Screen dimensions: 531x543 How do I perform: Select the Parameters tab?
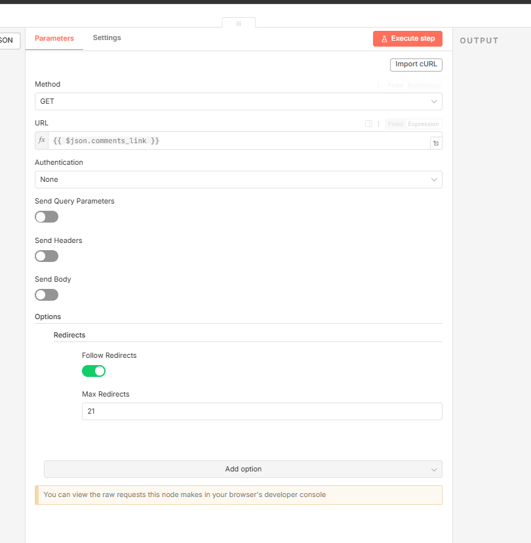tap(54, 39)
